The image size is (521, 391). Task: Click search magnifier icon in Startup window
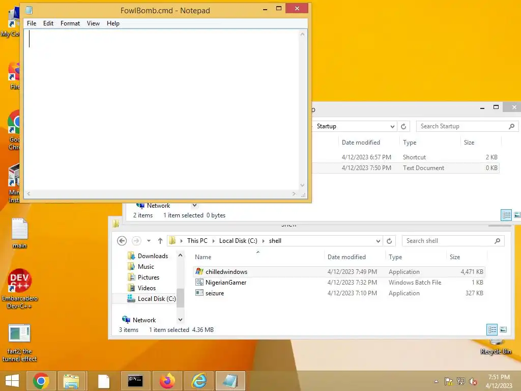(x=511, y=126)
